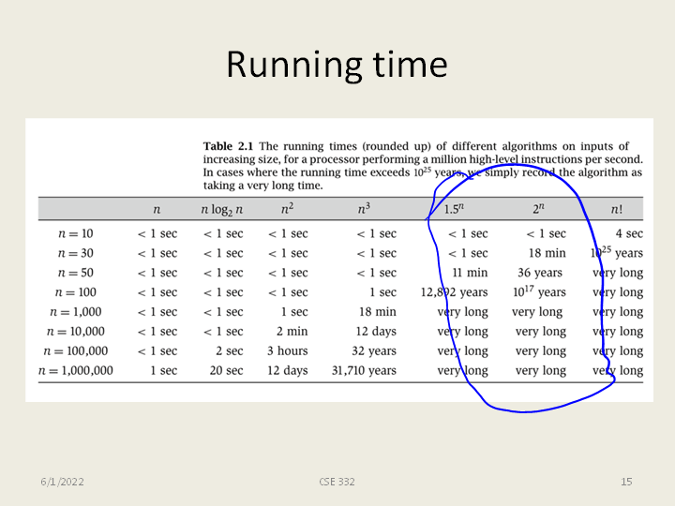Select the "n³" column header

click(x=364, y=210)
